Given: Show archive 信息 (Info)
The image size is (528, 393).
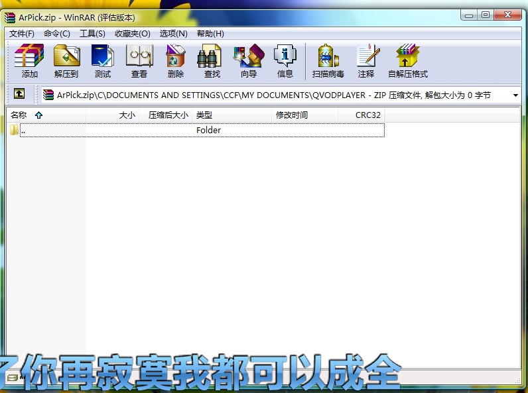Looking at the screenshot, I should 285,61.
